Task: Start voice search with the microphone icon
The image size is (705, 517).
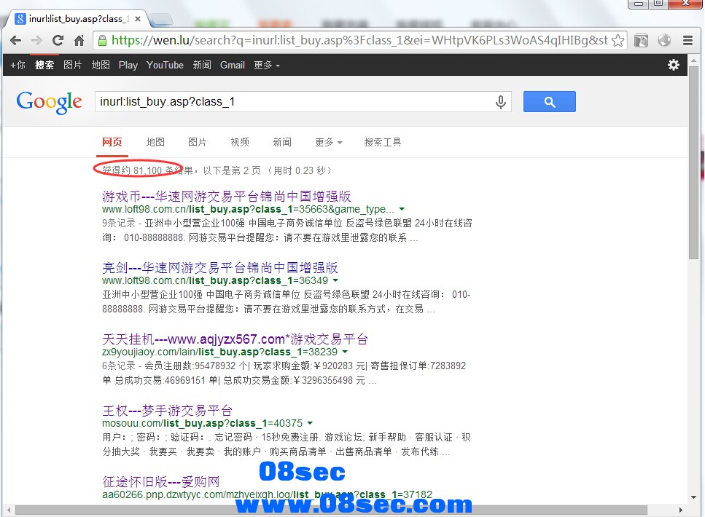Action: tap(500, 102)
